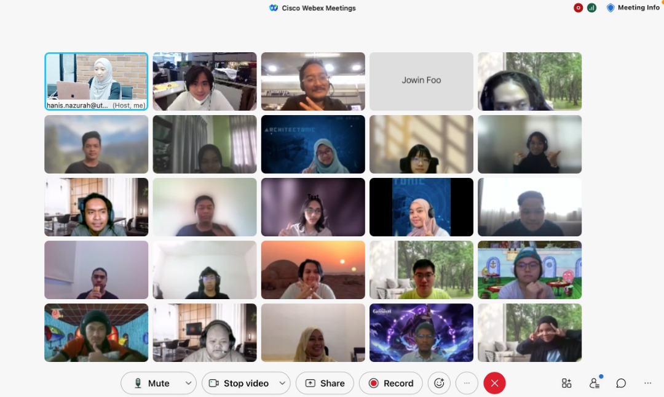The width and height of the screenshot is (664, 397).
Task: Toggle meeting recording with Record button
Action: coord(391,383)
